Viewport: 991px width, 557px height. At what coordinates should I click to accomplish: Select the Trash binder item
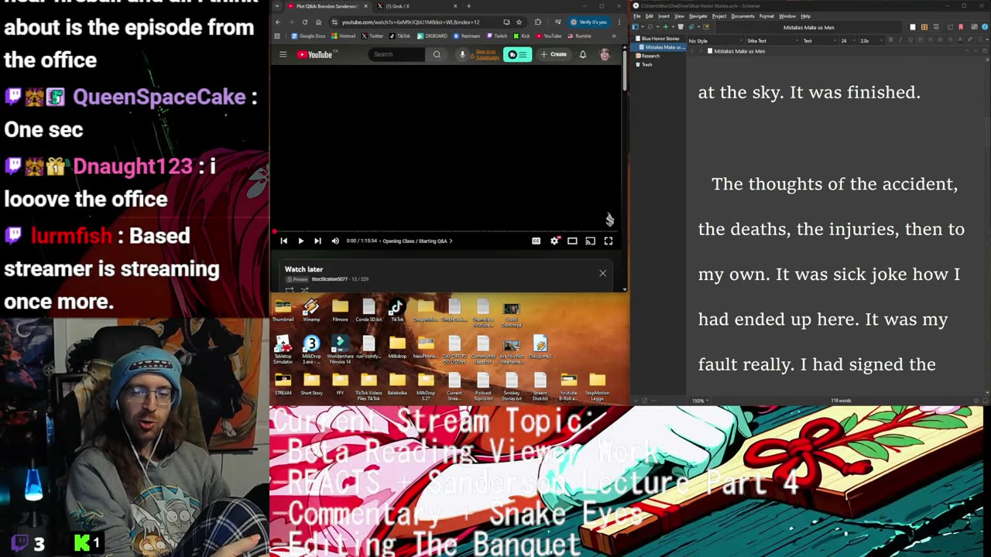[x=644, y=64]
